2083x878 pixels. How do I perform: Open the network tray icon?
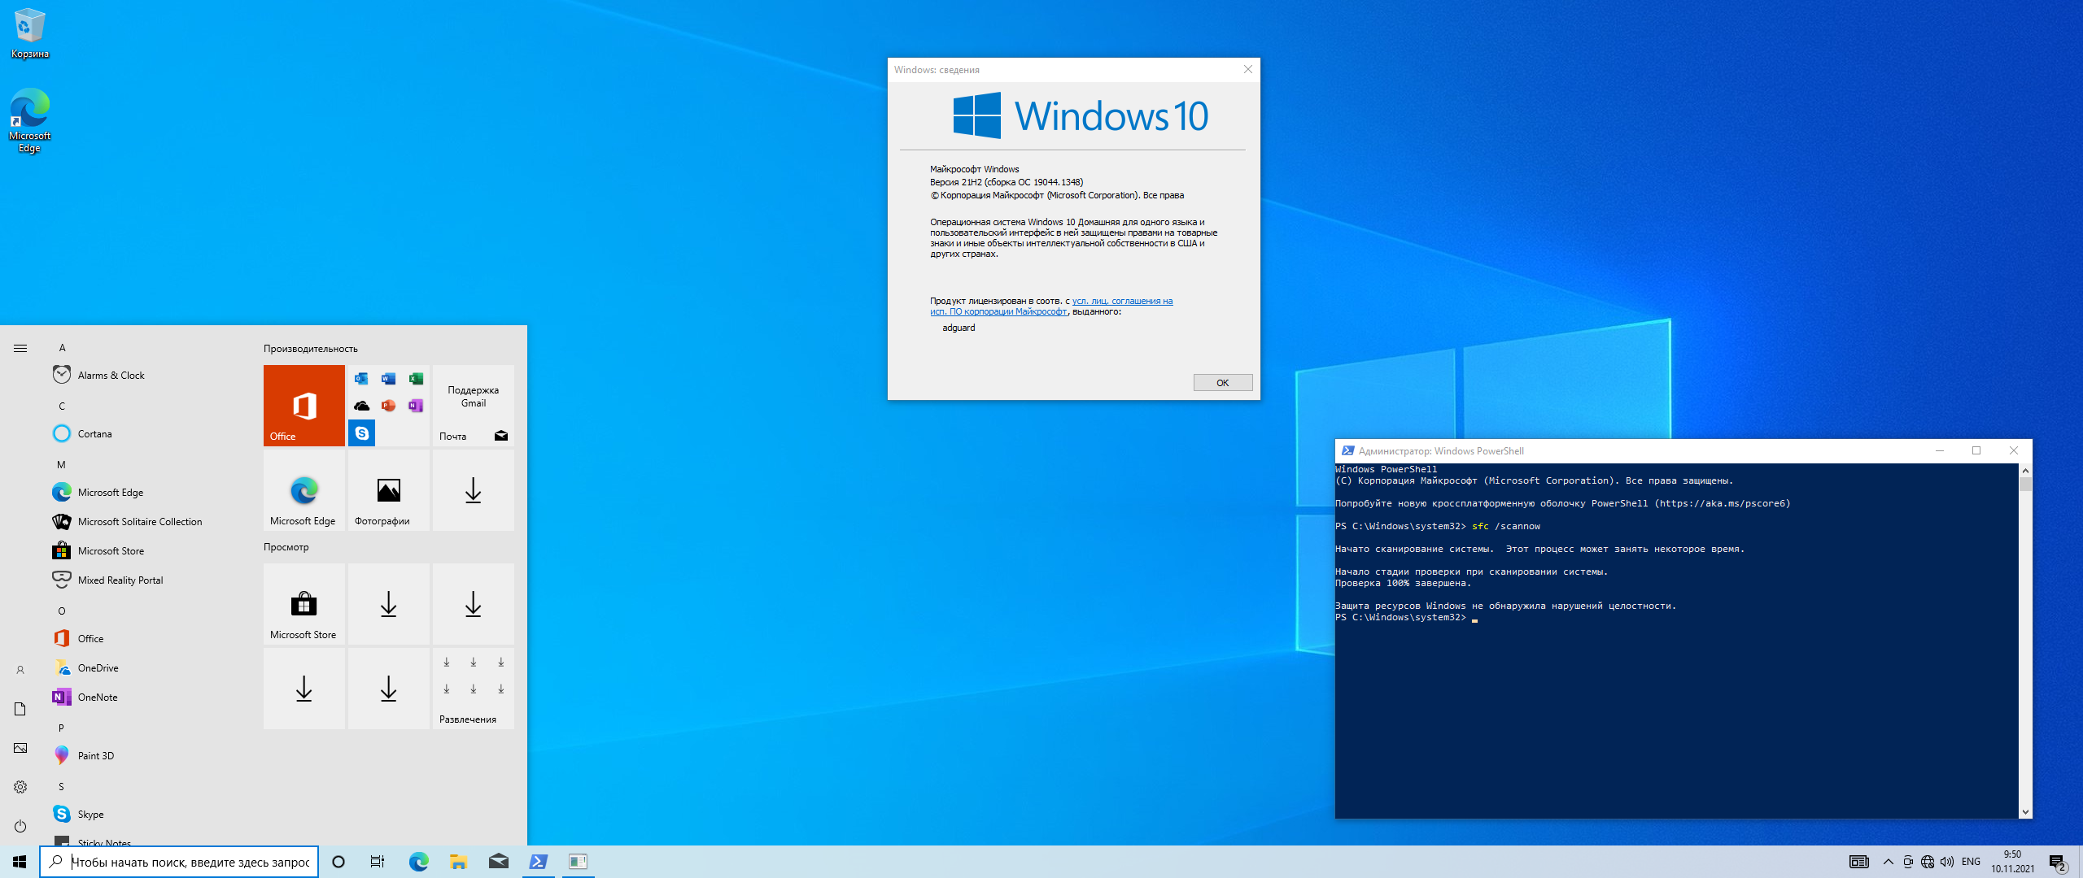click(x=1927, y=862)
